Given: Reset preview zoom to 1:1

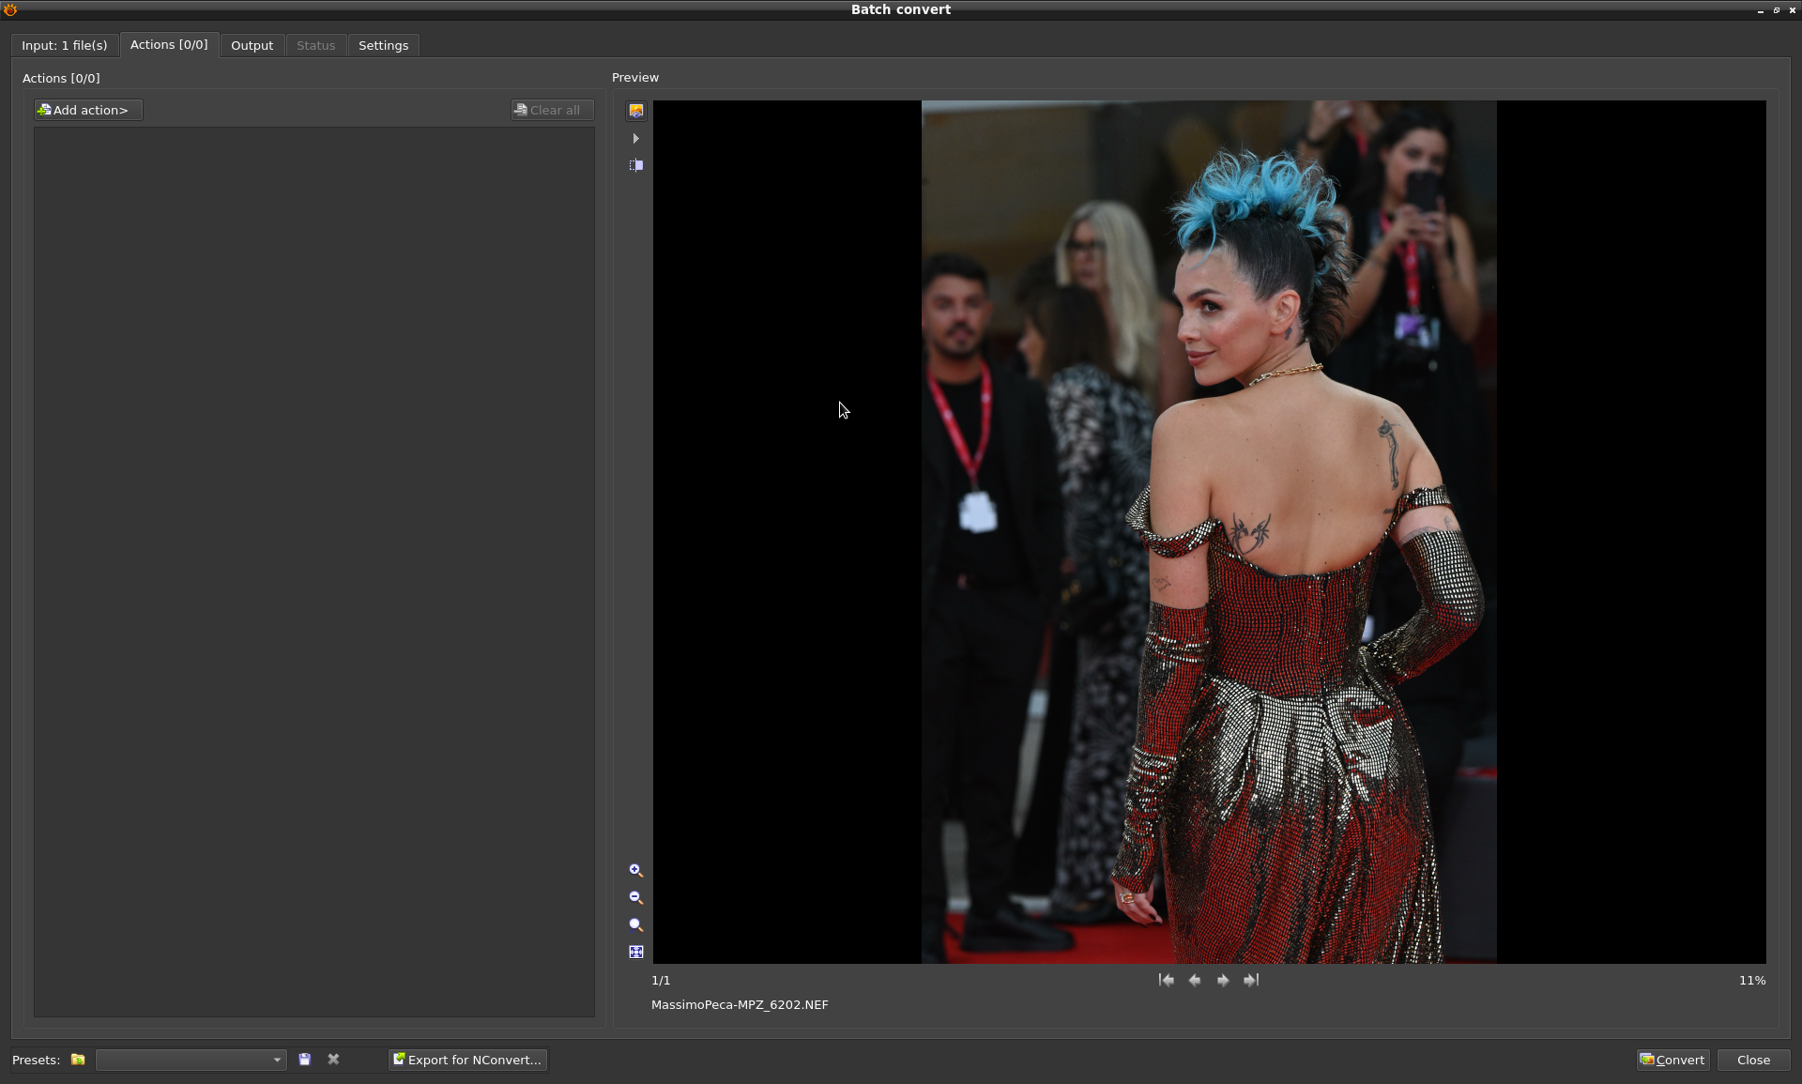Looking at the screenshot, I should point(636,925).
